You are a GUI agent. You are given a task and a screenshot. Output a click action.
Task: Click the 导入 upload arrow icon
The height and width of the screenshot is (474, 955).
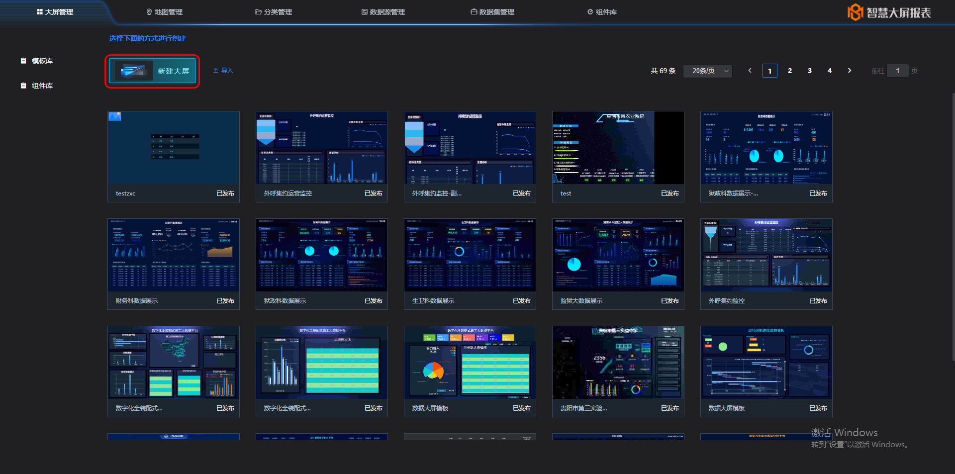click(x=216, y=71)
